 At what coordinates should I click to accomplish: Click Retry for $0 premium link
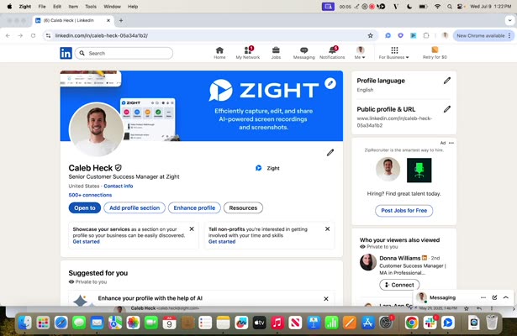click(x=435, y=53)
